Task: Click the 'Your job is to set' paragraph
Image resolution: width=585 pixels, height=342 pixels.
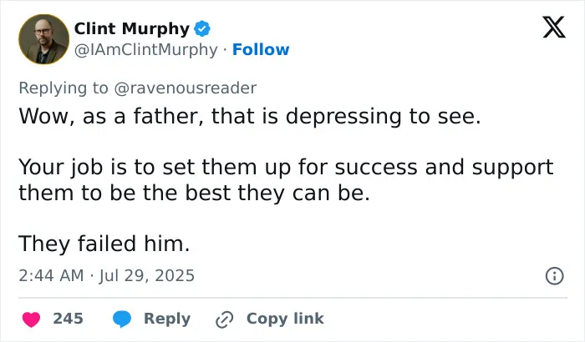Action: (x=286, y=180)
